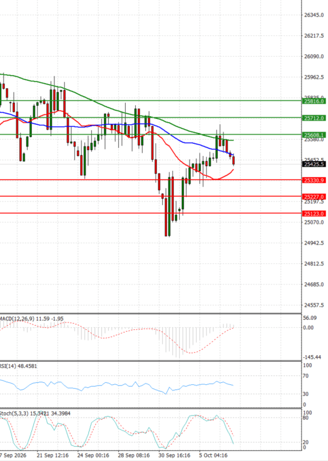Click the 25608.1 green resistance price label
Viewport: 328px width, 461px height.
(314, 135)
